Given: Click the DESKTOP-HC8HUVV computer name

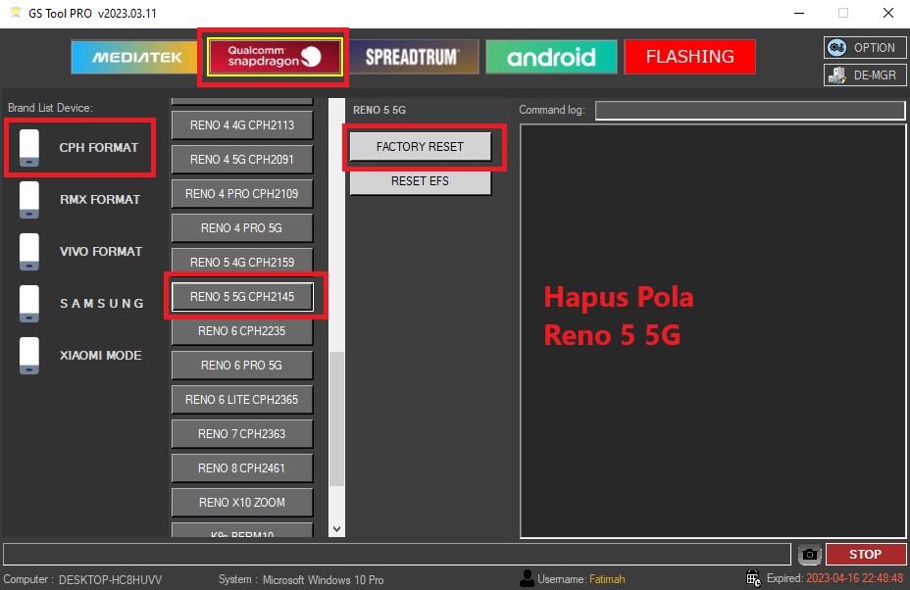Looking at the screenshot, I should tap(110, 579).
